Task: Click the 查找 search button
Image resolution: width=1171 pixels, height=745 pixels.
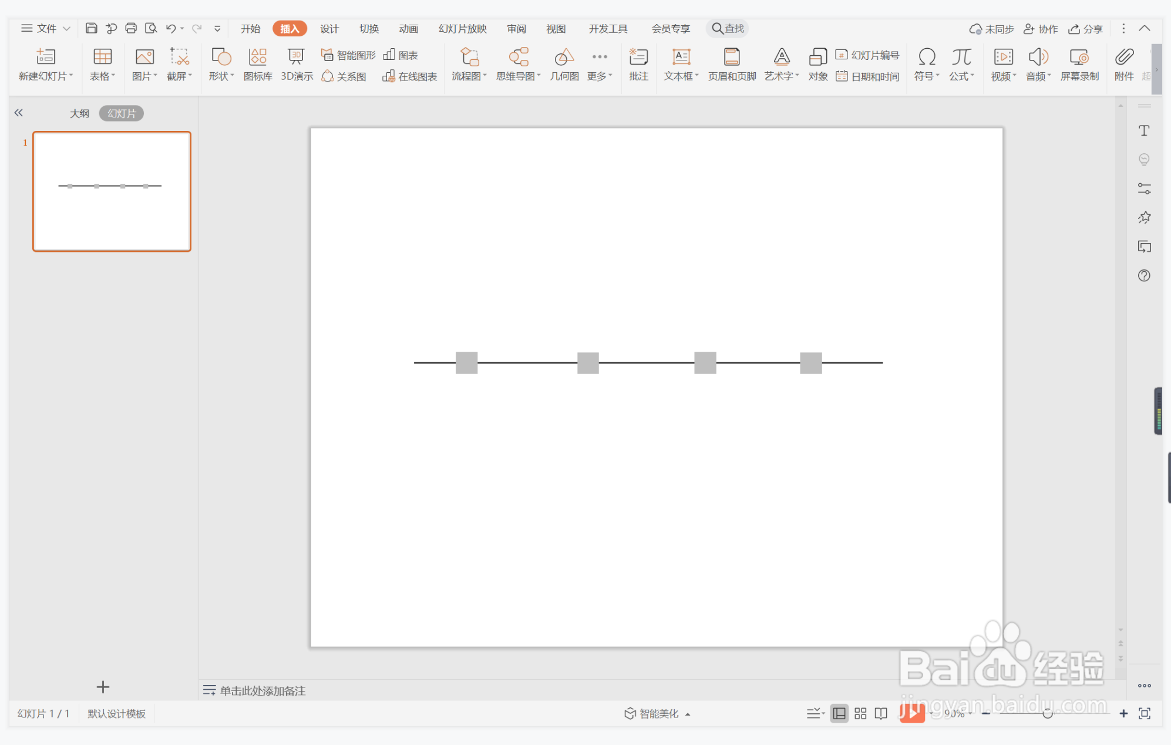Action: pos(728,28)
